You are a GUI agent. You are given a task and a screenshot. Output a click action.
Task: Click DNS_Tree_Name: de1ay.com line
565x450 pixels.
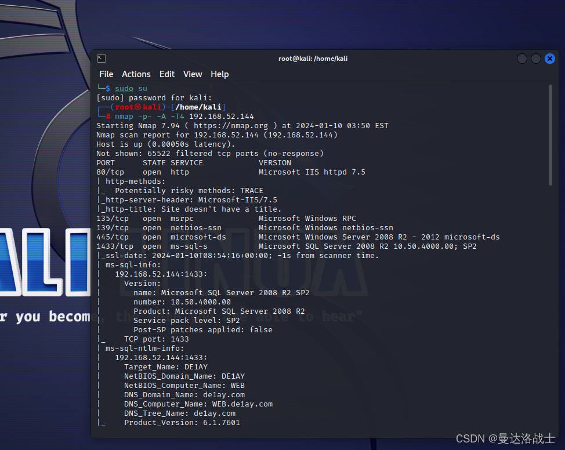tap(180, 413)
